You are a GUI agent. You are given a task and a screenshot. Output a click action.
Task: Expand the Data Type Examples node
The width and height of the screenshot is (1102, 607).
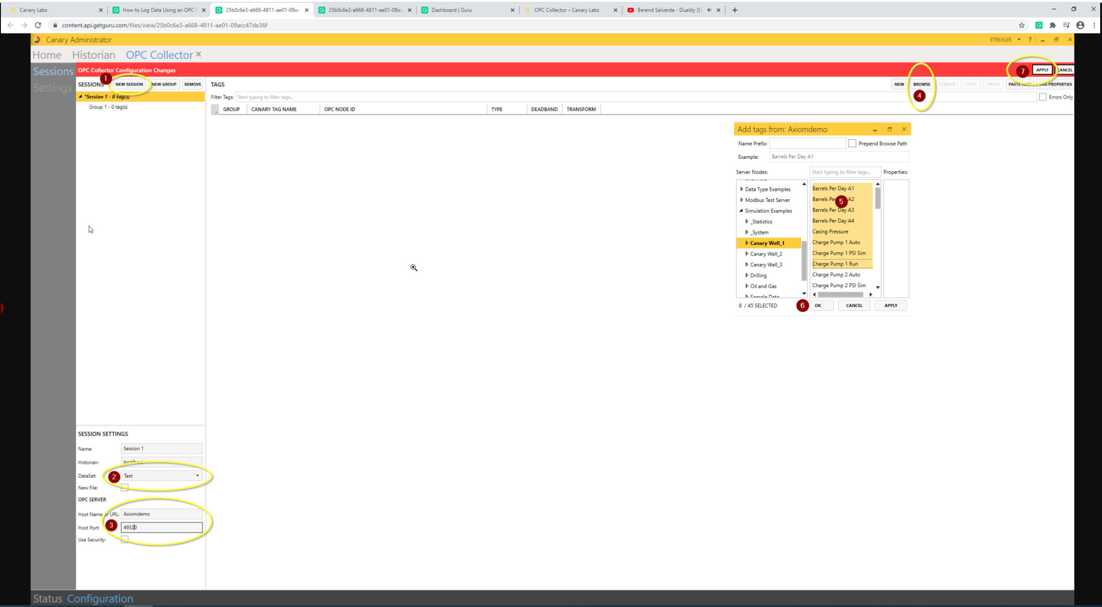741,189
